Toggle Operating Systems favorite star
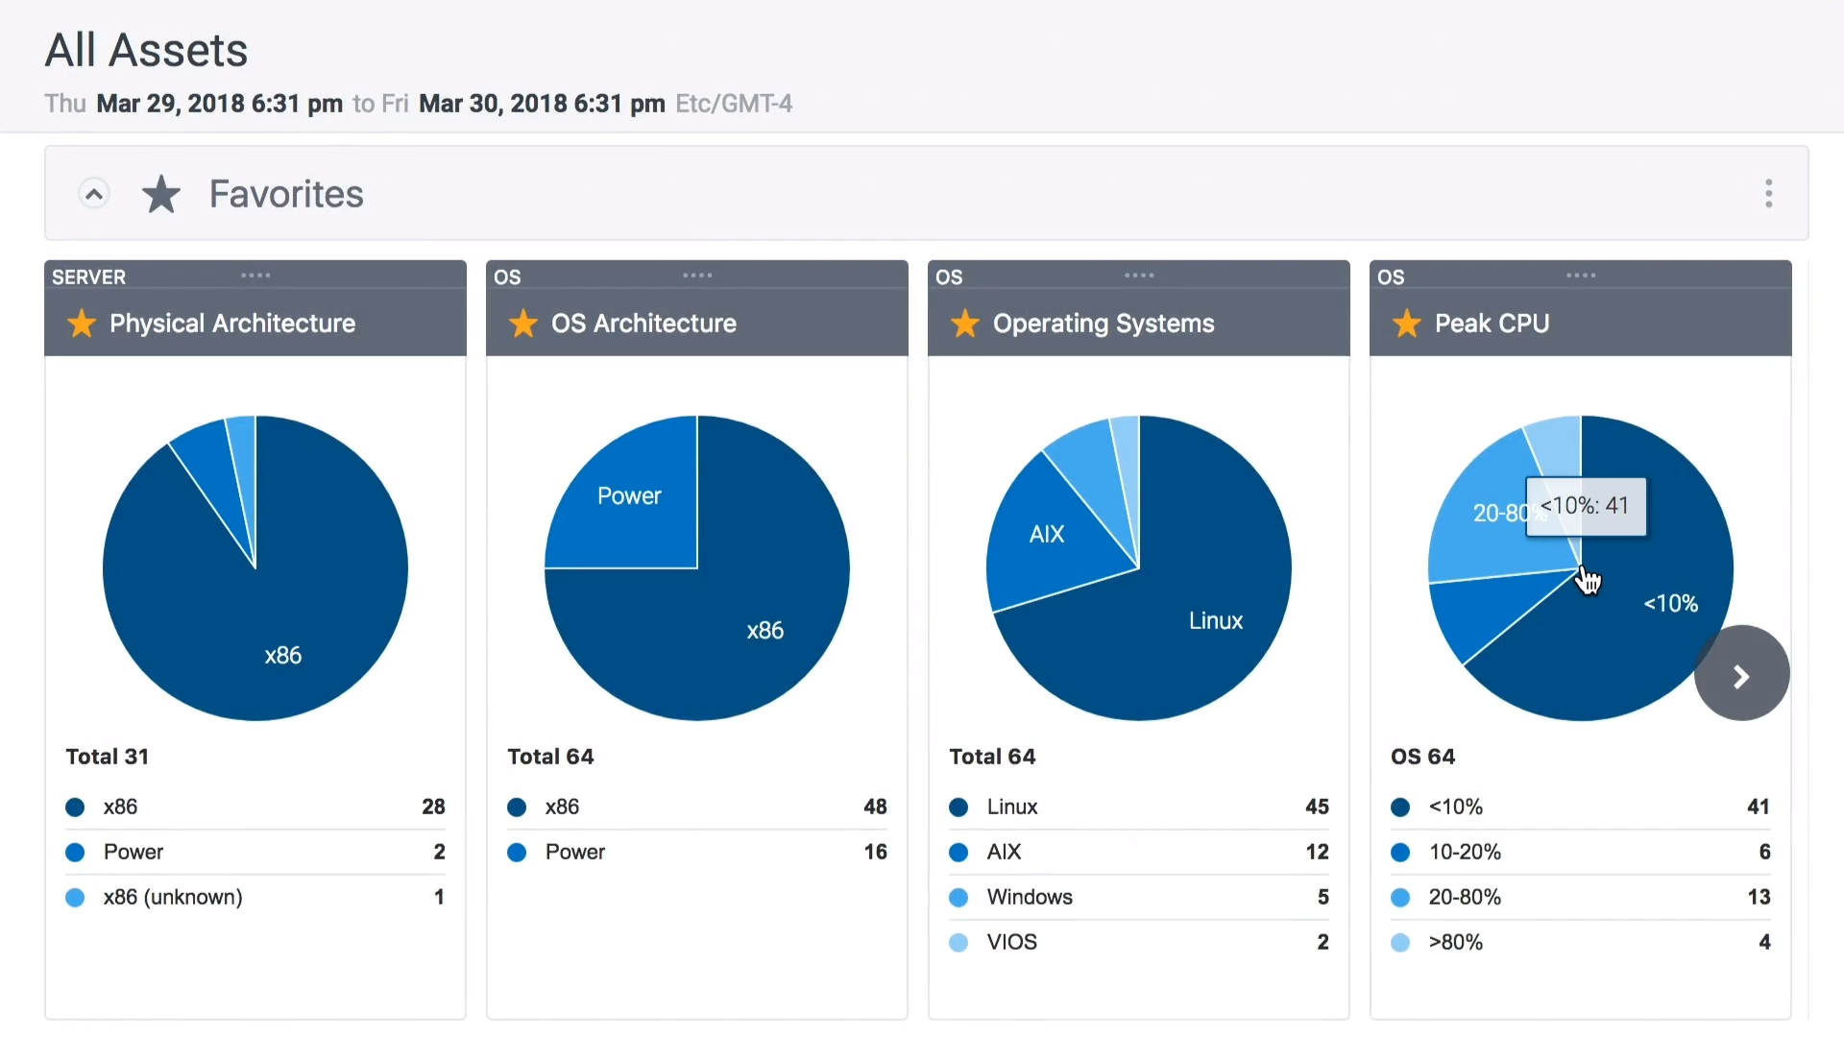This screenshot has height=1037, width=1844. [x=965, y=324]
